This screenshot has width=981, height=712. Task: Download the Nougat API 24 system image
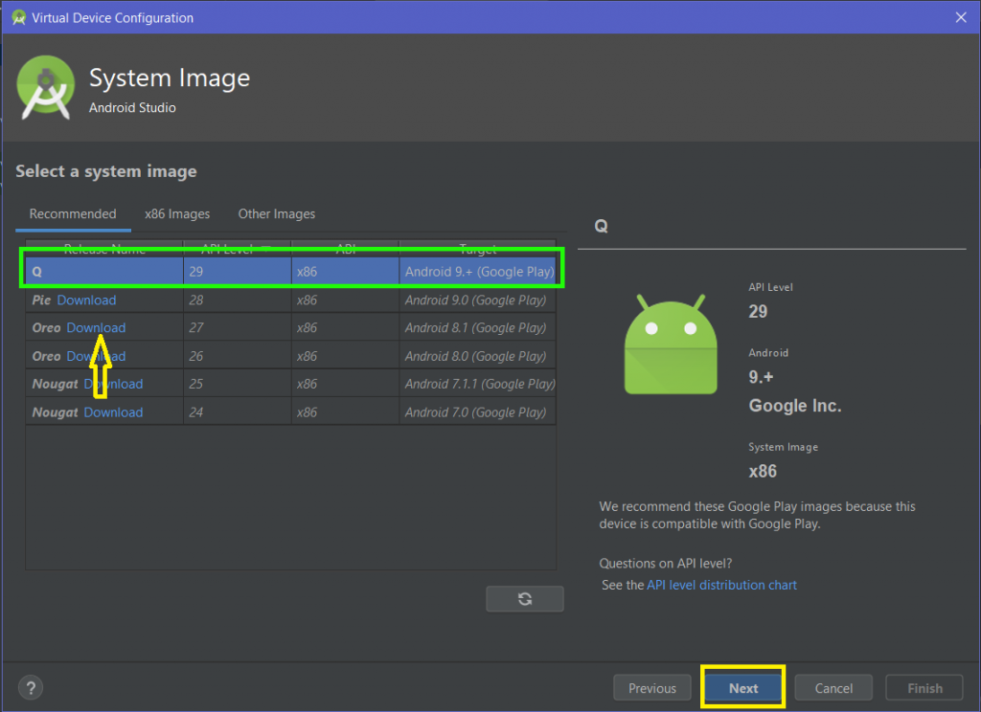[113, 412]
